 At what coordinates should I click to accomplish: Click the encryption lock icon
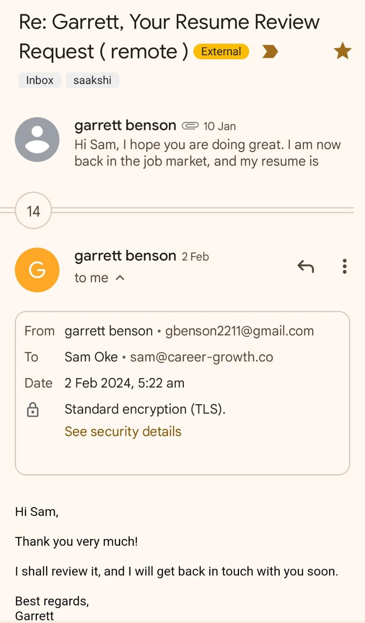pyautogui.click(x=33, y=410)
